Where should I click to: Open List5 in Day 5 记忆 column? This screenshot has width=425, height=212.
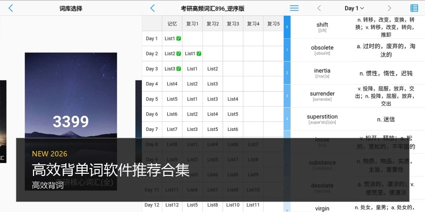172,99
